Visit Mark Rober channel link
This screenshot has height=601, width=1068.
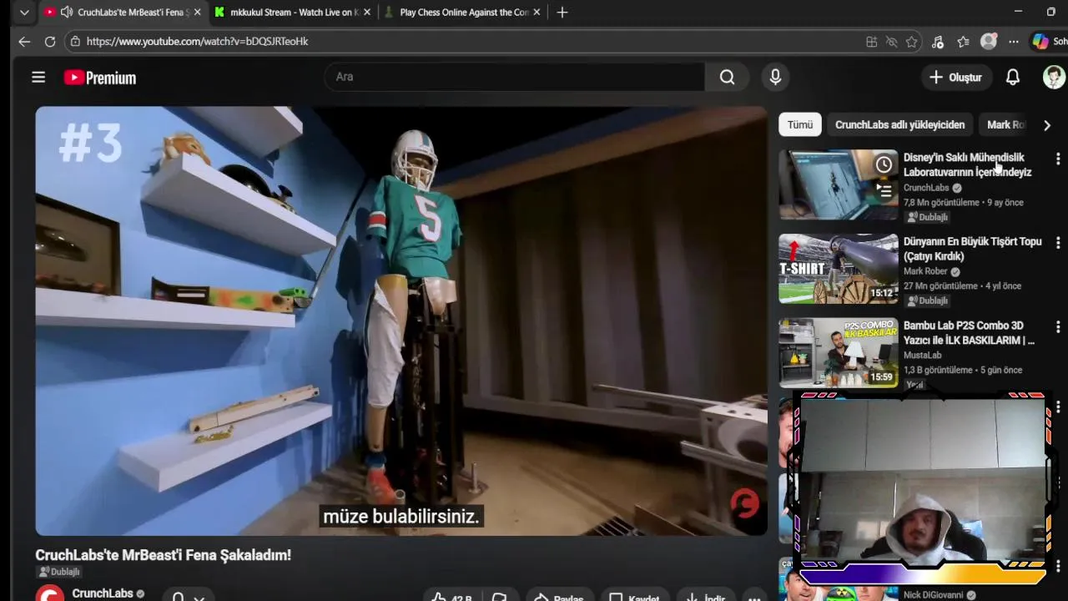(x=925, y=271)
